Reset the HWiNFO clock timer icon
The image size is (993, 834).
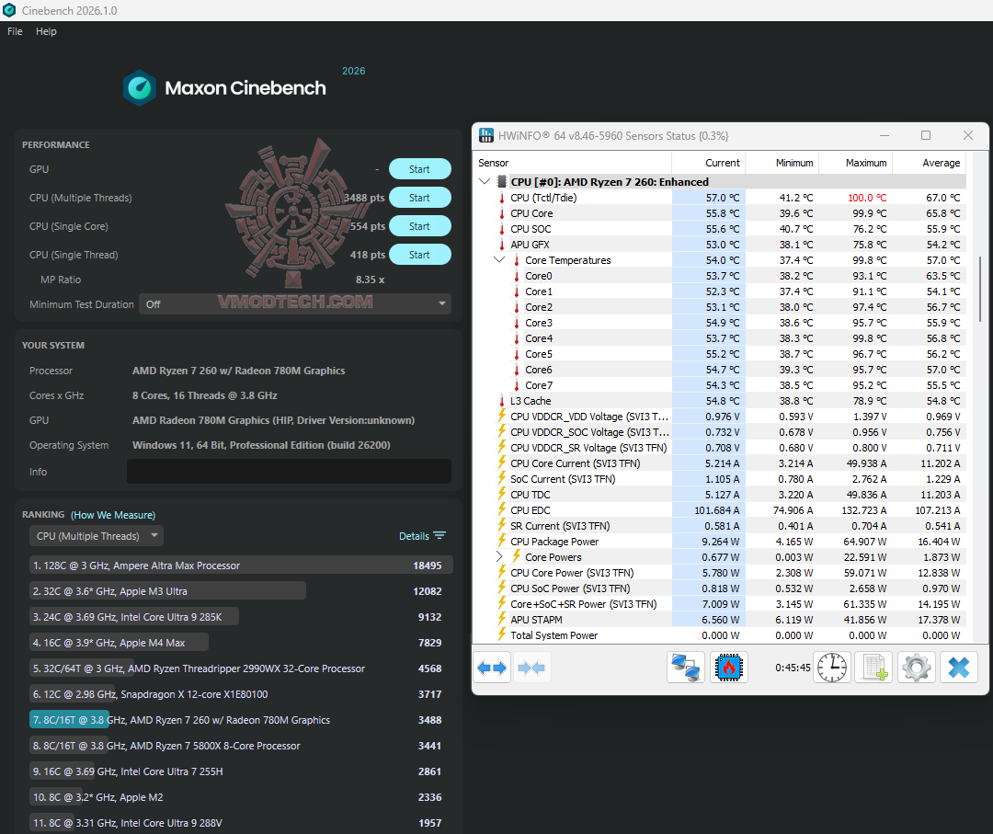click(x=831, y=668)
